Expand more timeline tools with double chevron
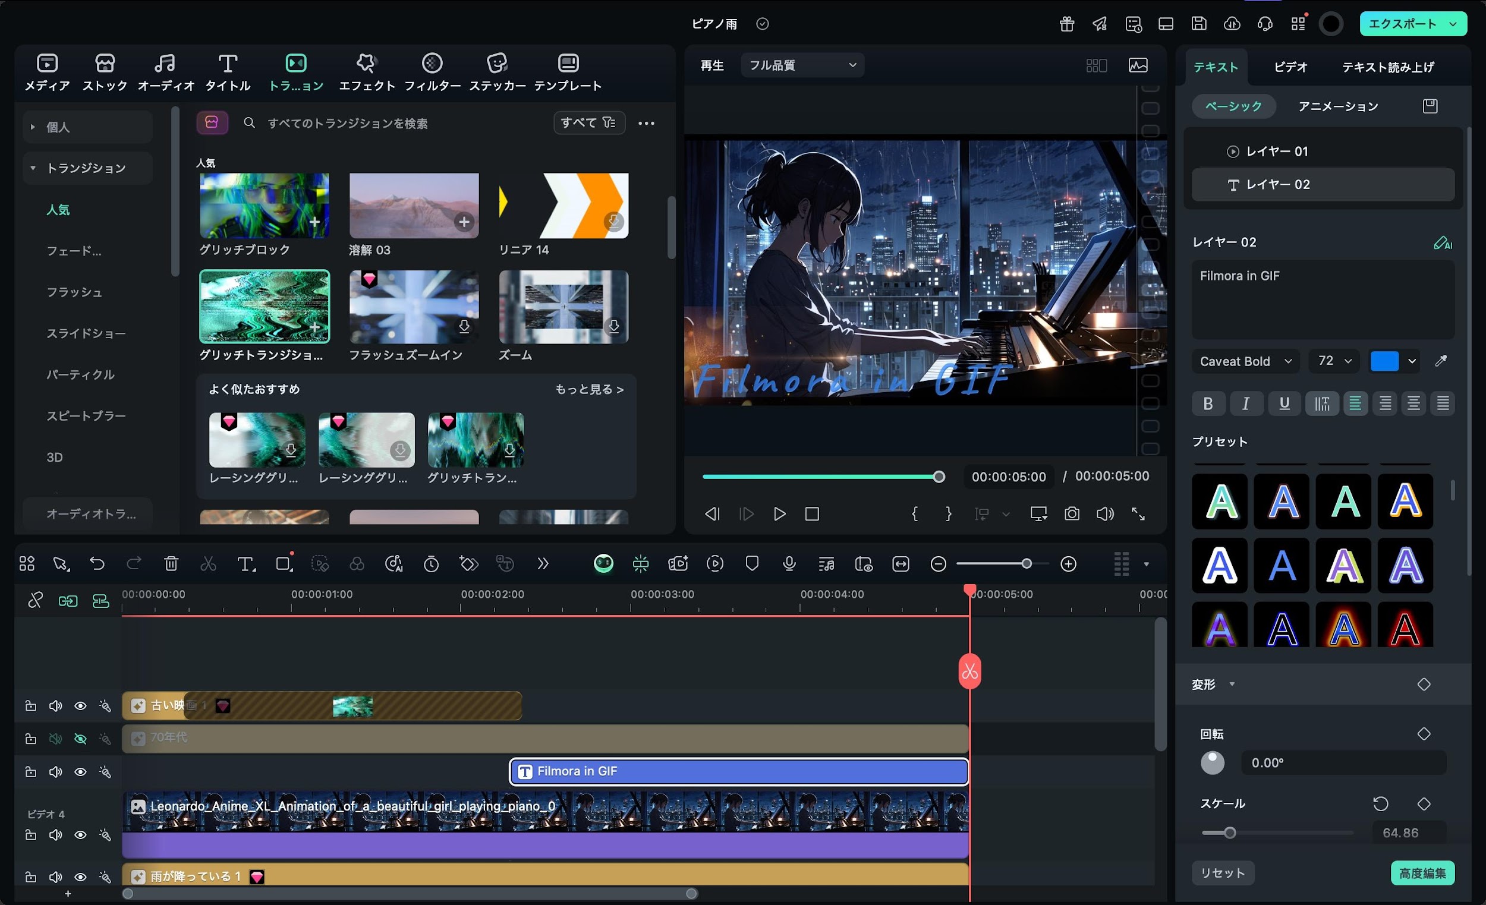 click(543, 564)
